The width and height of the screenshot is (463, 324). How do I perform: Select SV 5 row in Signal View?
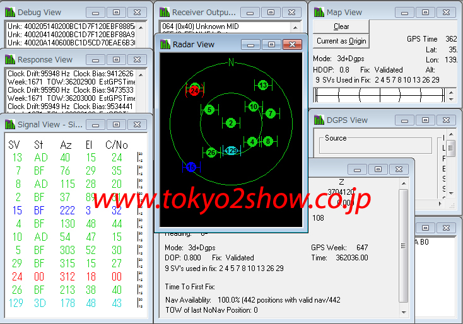pyautogui.click(x=76, y=250)
